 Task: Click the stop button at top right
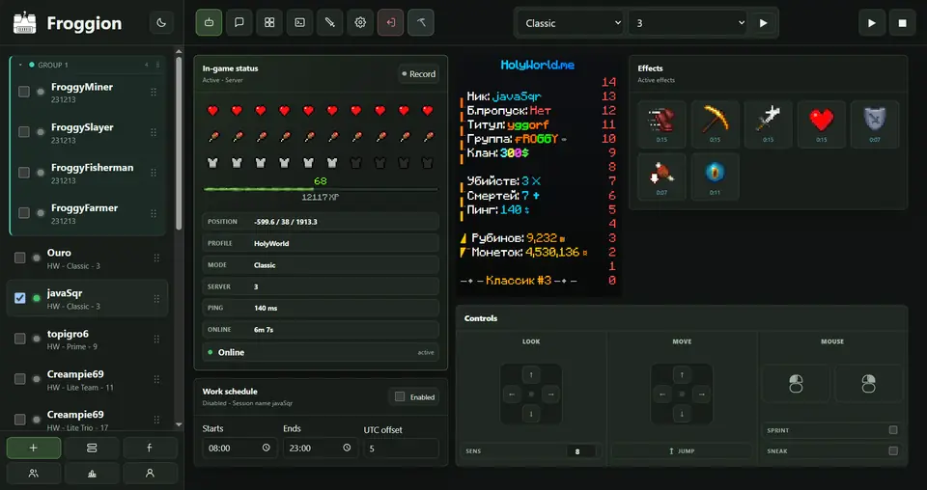click(902, 23)
